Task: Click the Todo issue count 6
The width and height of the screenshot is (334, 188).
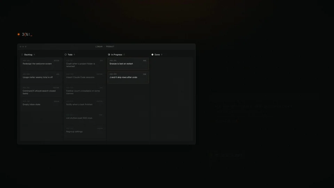Action: [74, 55]
